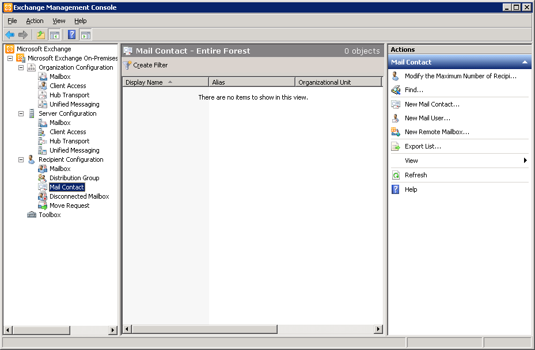Click the Toolbox icon in tree

(x=32, y=215)
